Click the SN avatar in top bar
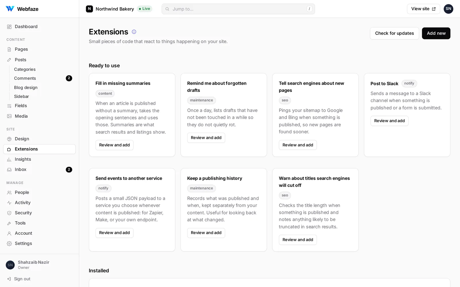The image size is (460, 287). coord(448,9)
